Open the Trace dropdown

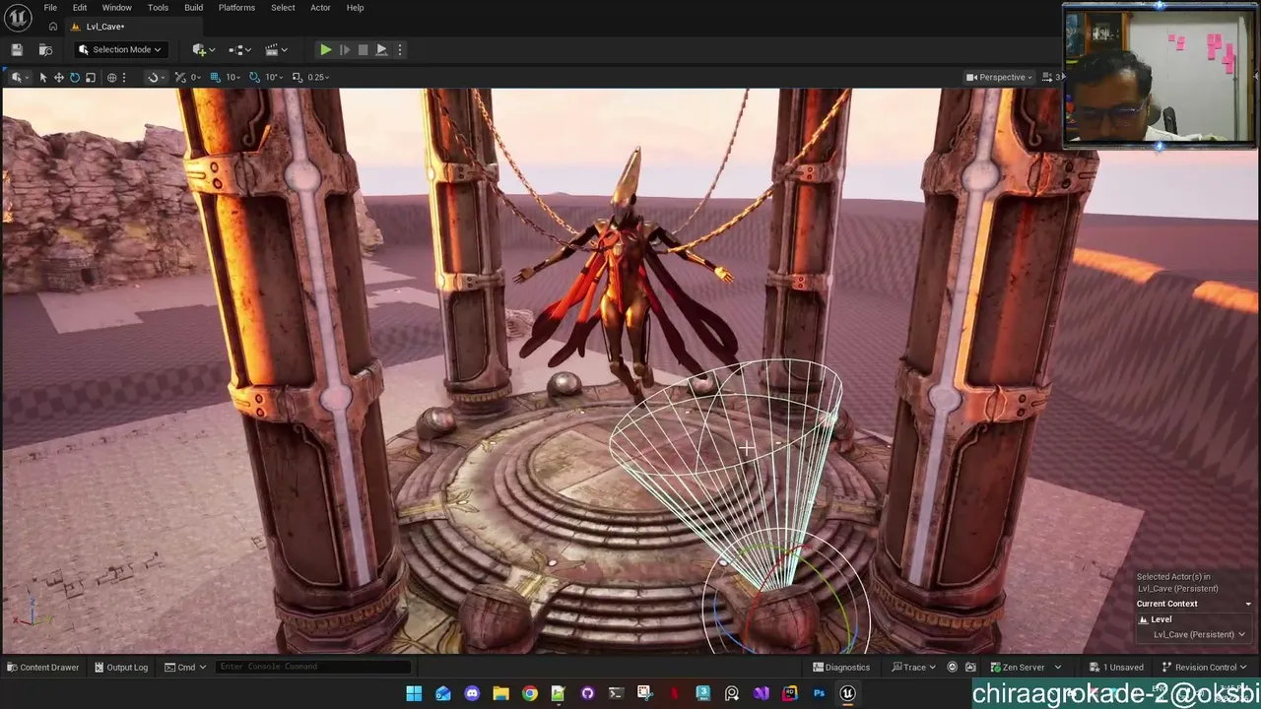[913, 667]
